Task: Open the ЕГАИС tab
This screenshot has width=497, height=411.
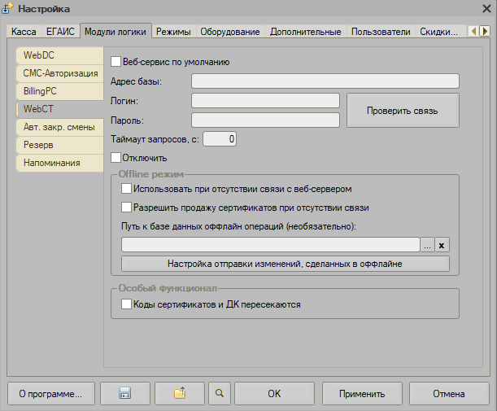Action: 62,32
